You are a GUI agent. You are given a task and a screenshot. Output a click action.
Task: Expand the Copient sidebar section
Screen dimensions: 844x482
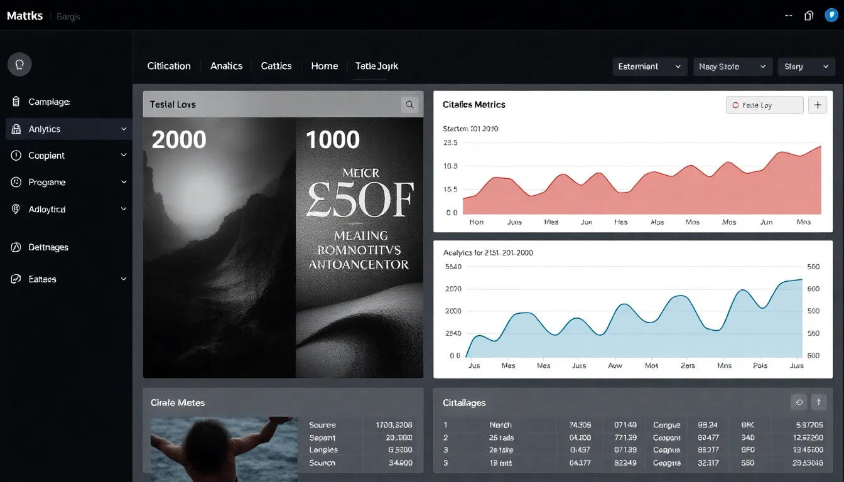click(124, 156)
